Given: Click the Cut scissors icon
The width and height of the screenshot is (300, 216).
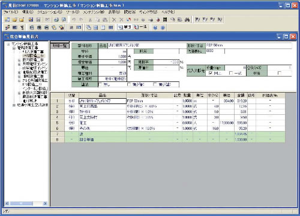Looking at the screenshot, I should [90, 20].
